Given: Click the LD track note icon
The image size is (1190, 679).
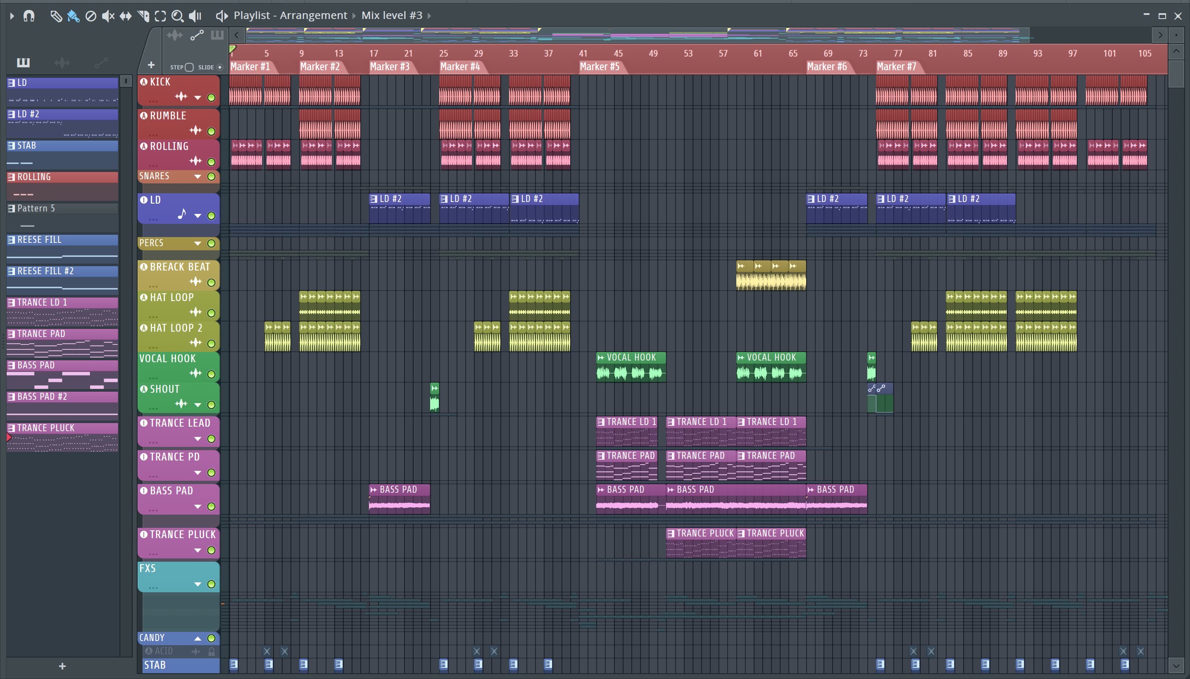Looking at the screenshot, I should coord(182,214).
